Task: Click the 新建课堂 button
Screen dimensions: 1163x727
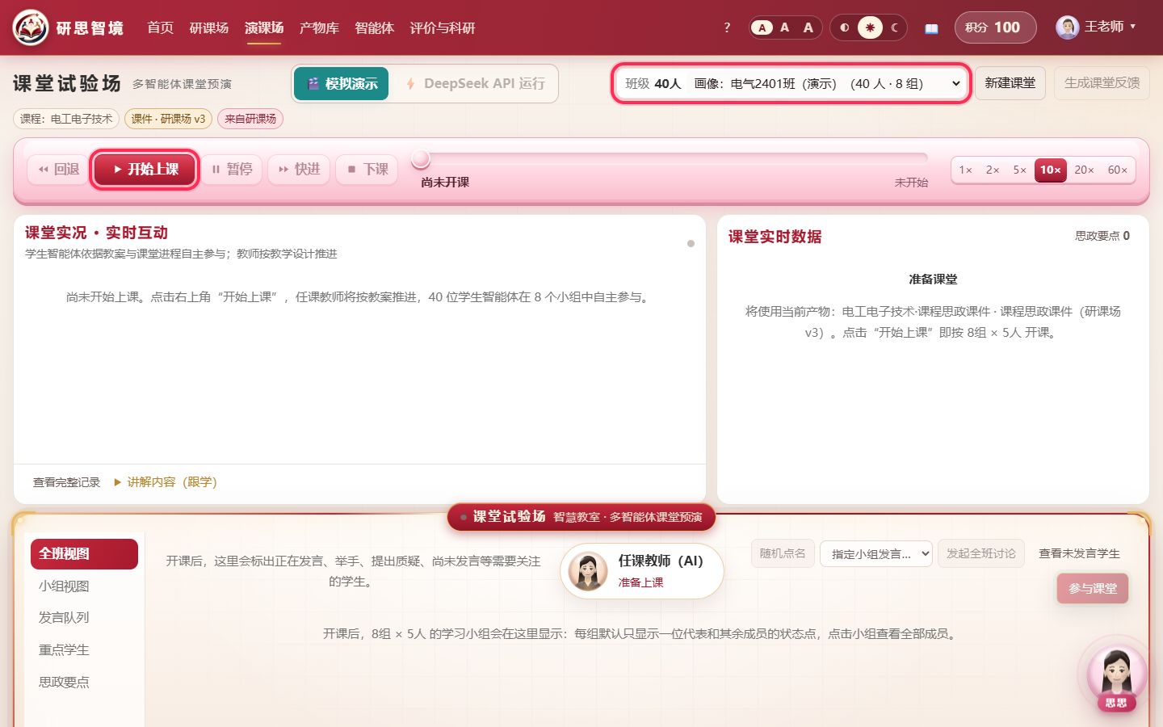Action: (1010, 83)
